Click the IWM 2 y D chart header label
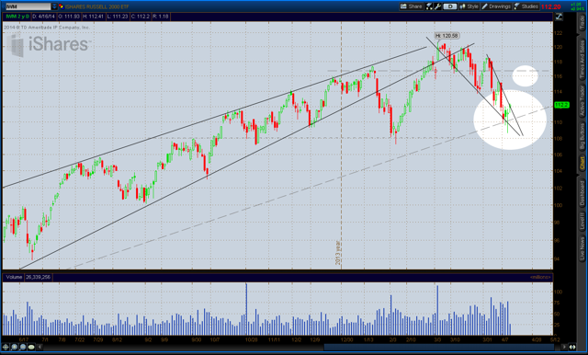 [17, 17]
